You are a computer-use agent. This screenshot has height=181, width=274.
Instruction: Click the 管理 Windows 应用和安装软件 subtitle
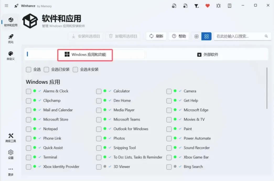(63, 26)
